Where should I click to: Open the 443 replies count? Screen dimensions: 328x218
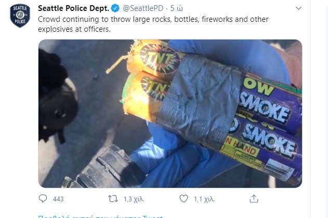(x=58, y=199)
